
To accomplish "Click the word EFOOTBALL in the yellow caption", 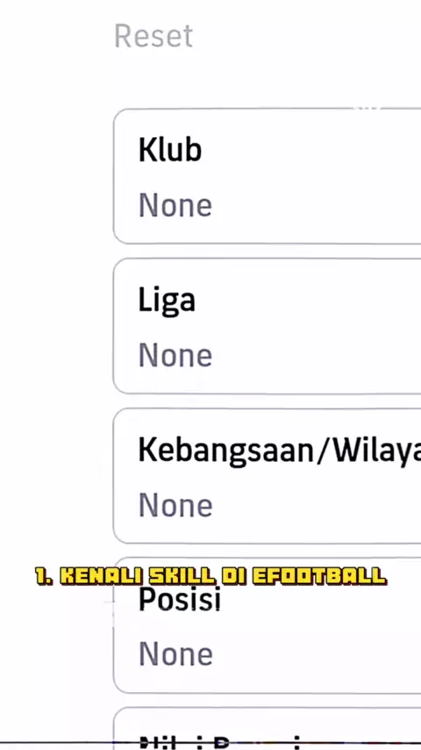I will (x=318, y=576).
